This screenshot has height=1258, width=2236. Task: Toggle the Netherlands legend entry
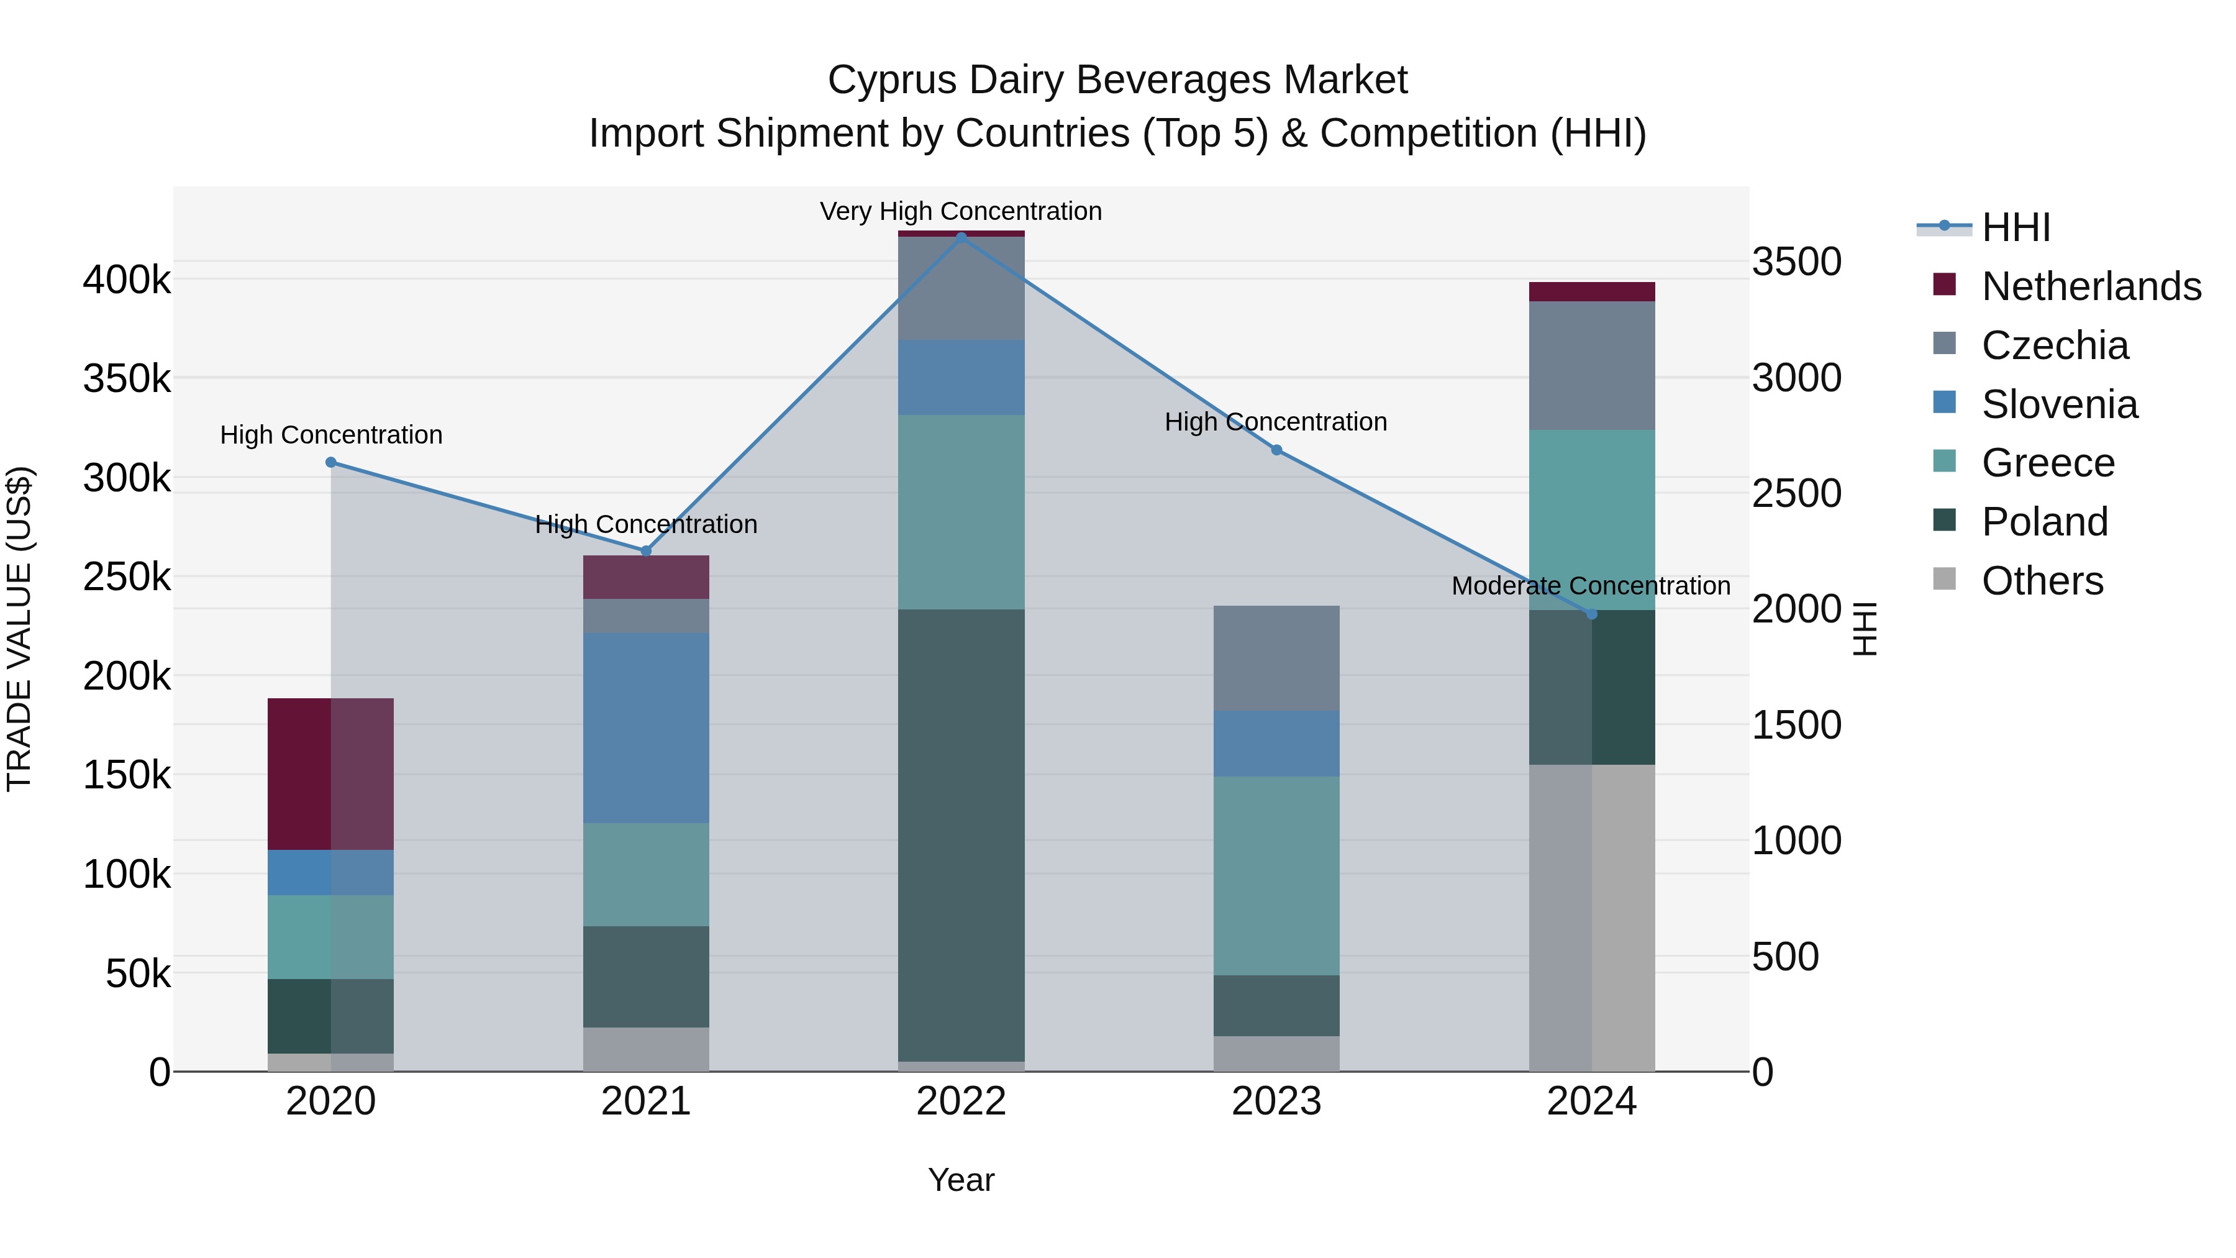[x=2066, y=286]
